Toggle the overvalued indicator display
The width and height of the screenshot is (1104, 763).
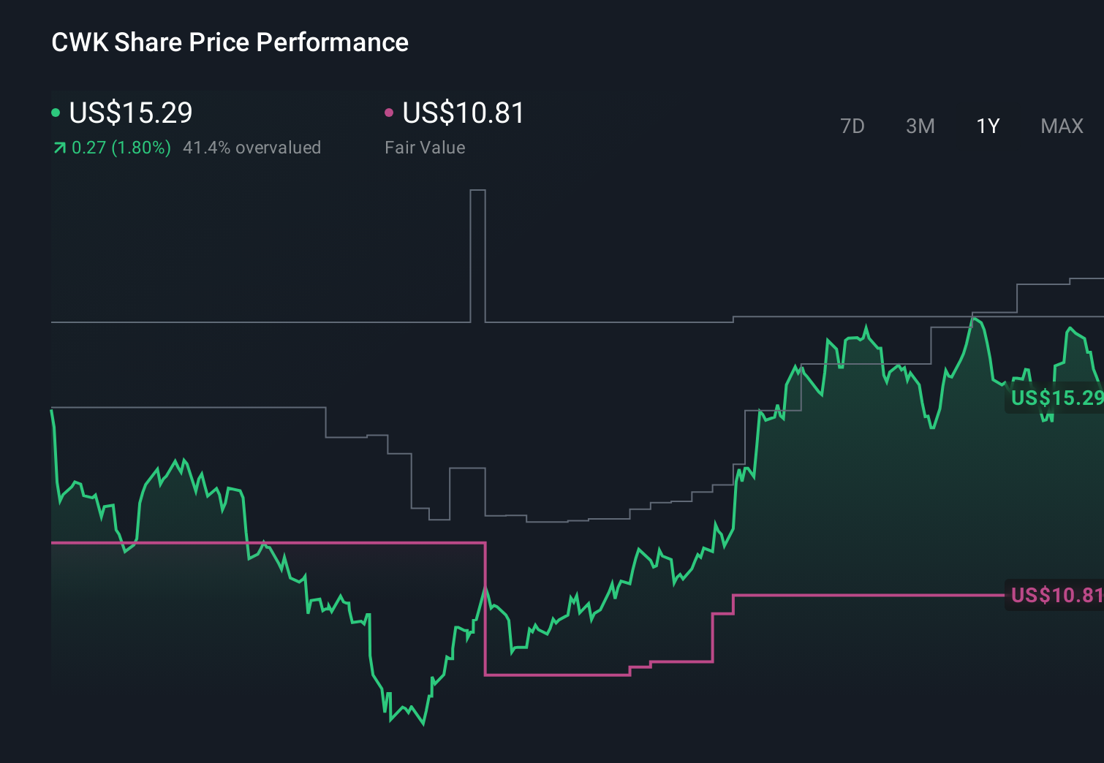(x=253, y=148)
